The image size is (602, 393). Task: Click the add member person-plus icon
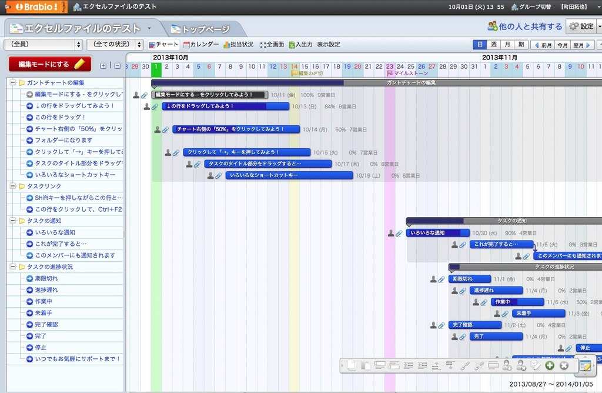(507, 365)
